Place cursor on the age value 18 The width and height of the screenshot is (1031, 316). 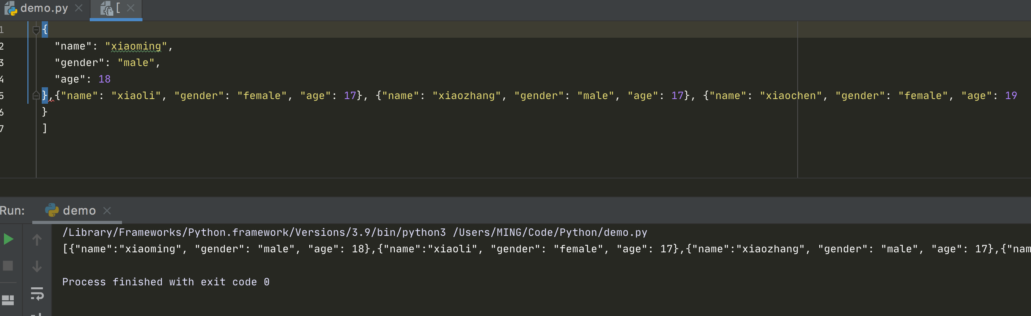point(104,79)
